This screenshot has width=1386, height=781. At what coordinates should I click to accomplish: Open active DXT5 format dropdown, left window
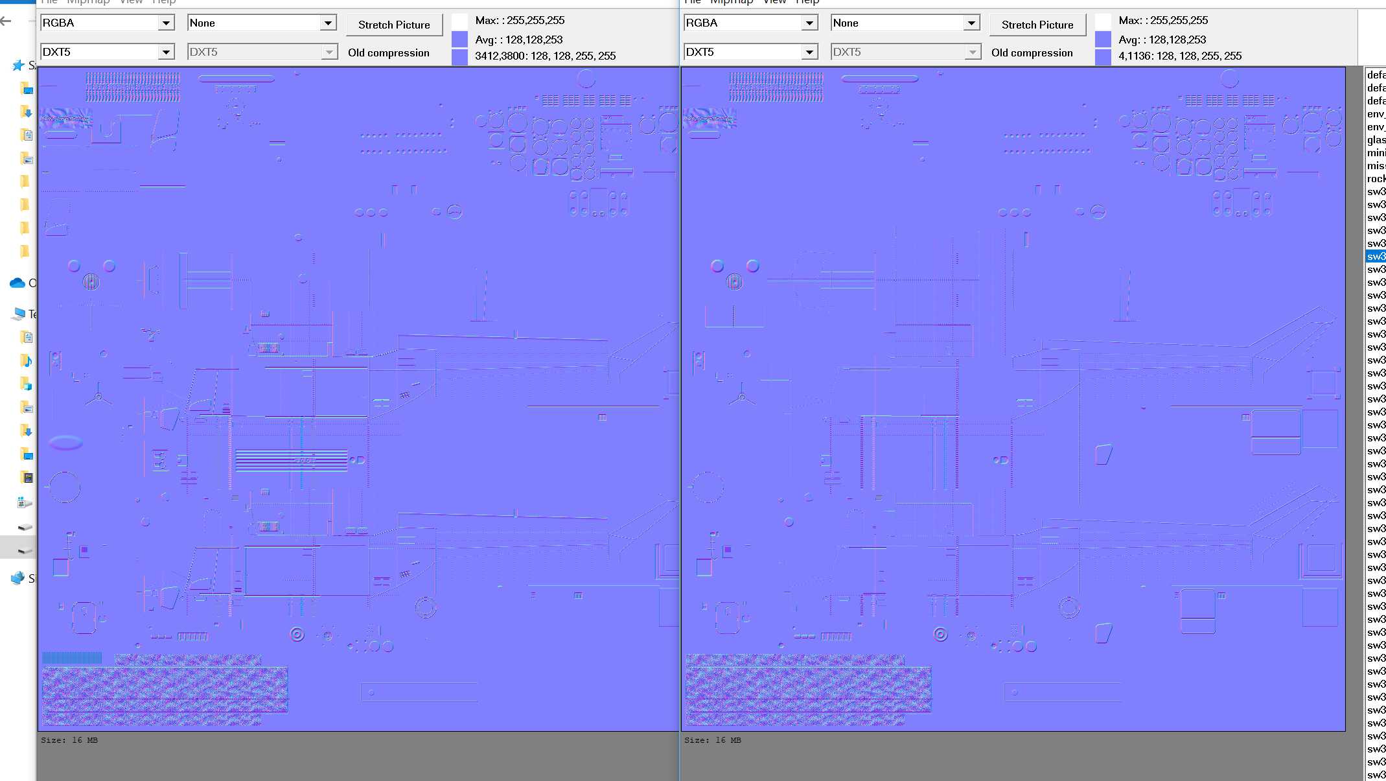pyautogui.click(x=108, y=52)
